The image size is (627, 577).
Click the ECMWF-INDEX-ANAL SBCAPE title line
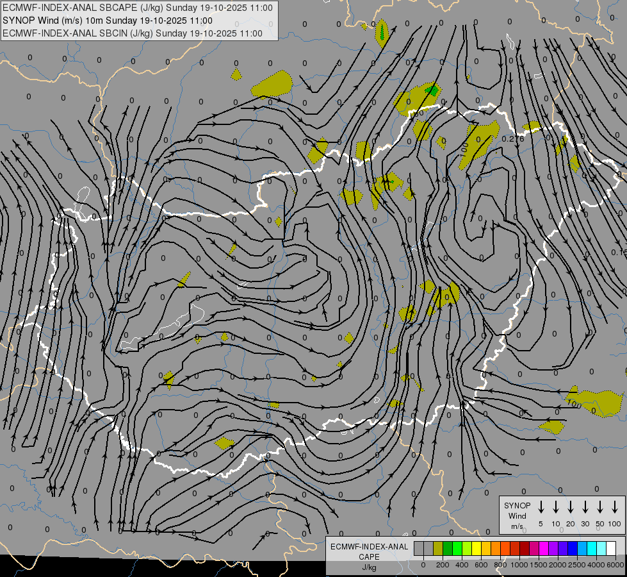point(138,8)
